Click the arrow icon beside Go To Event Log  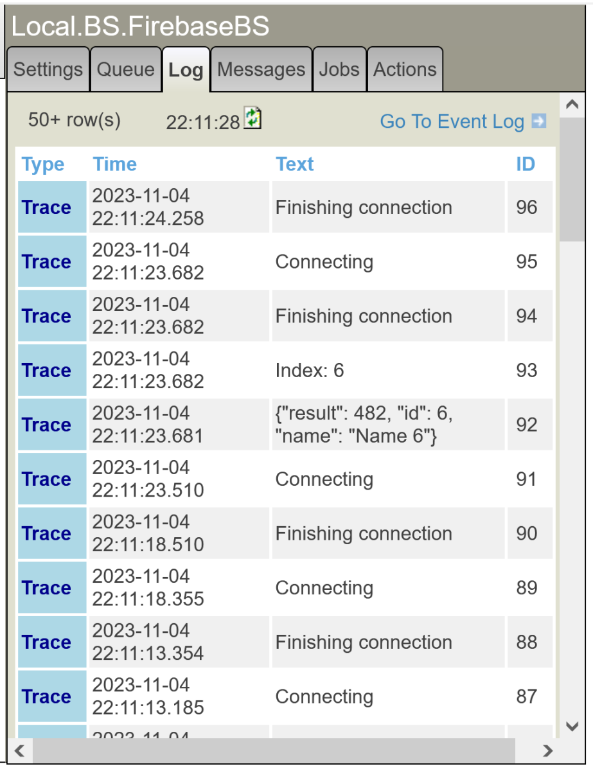coord(538,121)
